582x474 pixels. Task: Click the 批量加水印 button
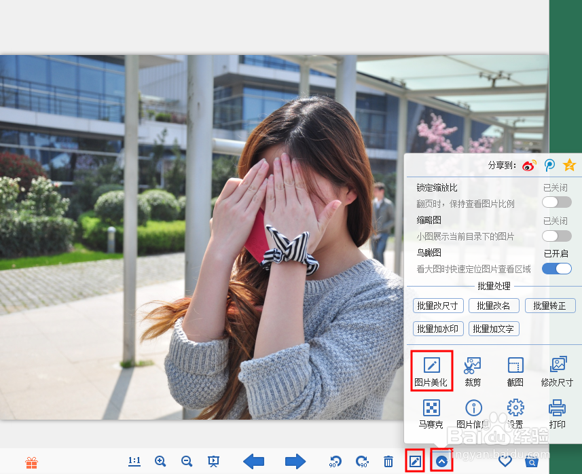tap(438, 329)
